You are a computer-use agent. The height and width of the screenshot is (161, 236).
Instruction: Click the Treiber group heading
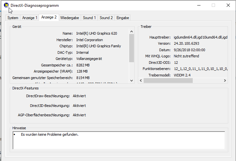point(146,27)
